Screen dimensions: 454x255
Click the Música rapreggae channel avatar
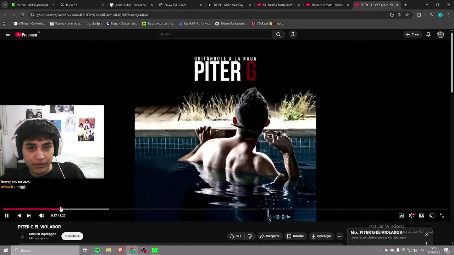(x=22, y=236)
